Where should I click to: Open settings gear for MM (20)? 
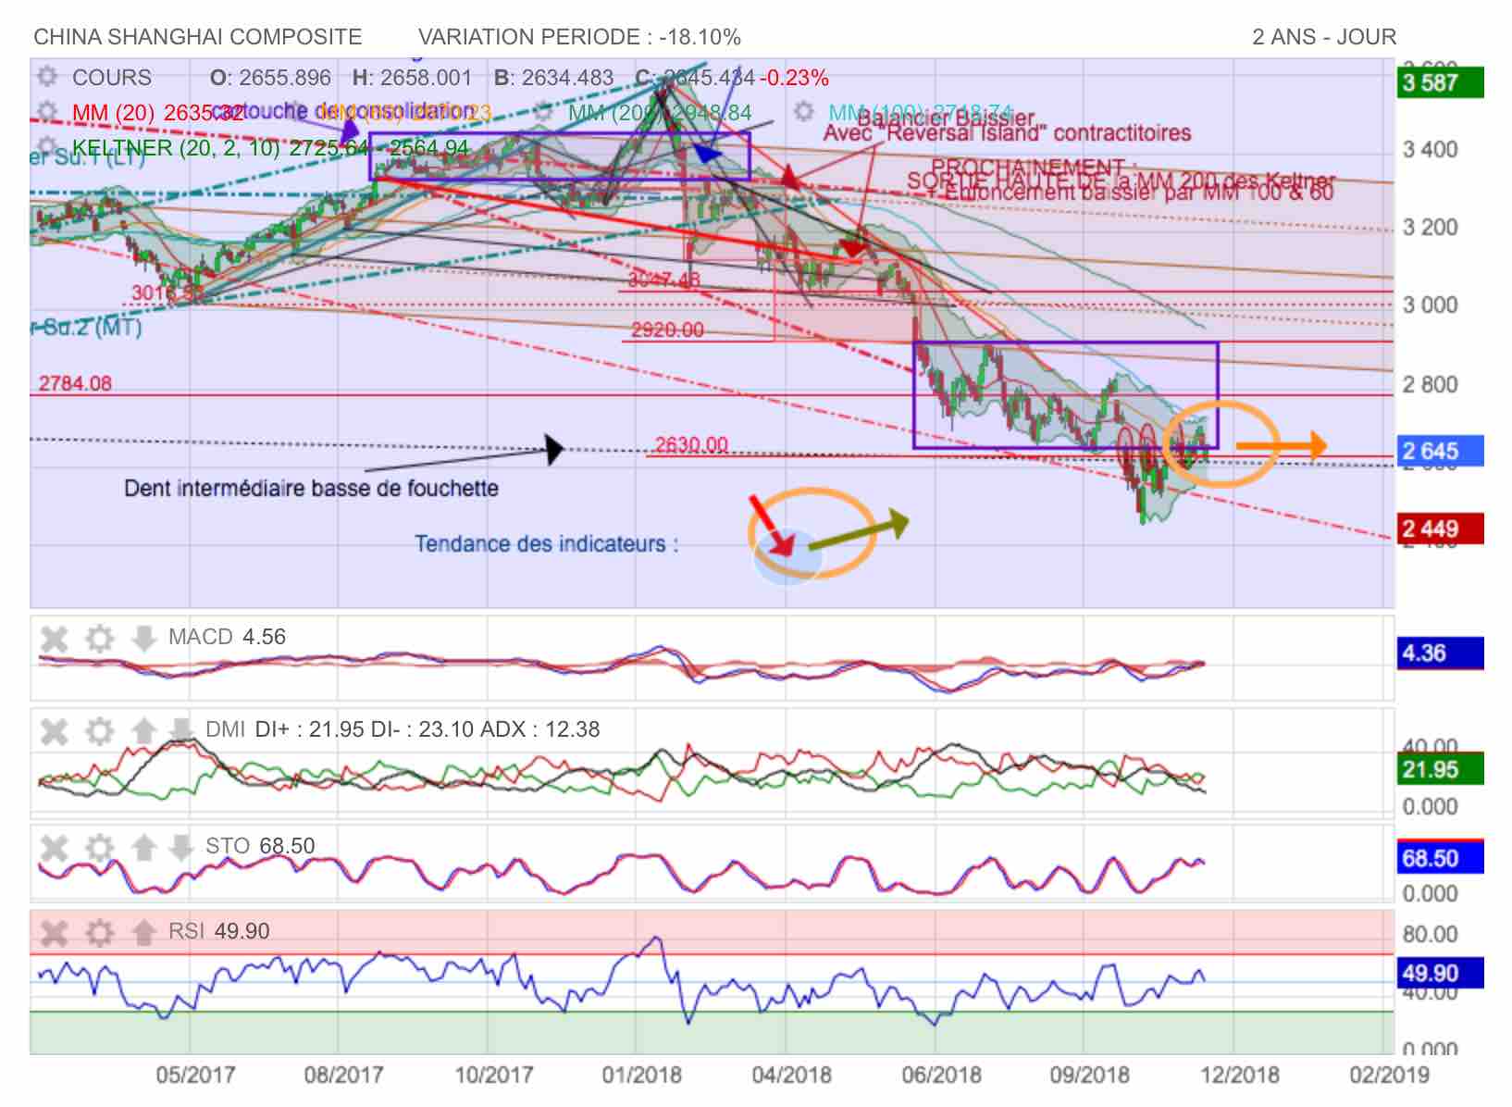click(x=47, y=112)
